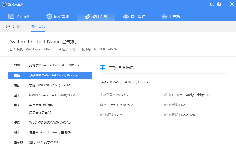Viewport: 236px width, 157px height.
Task: Click the 工具箱 briefcase icon
Action: (164, 16)
